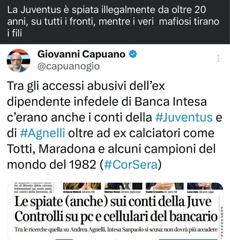The image size is (230, 240).
Task: Click subheadline about Andrea Agnelli and Intesa Sanpaolo
Action: [116, 229]
